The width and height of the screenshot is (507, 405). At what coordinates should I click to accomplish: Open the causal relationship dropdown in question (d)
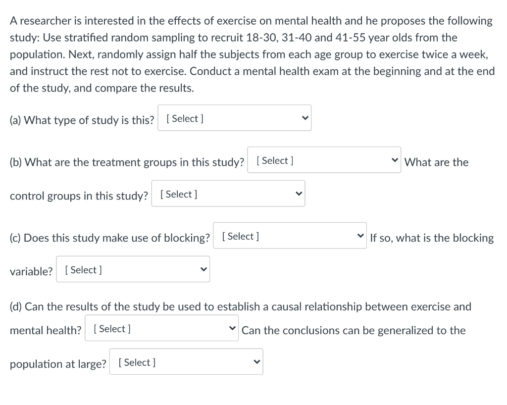point(161,327)
